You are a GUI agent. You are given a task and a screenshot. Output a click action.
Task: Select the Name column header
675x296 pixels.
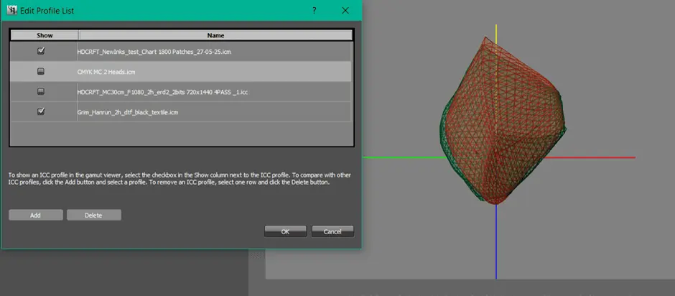[215, 35]
